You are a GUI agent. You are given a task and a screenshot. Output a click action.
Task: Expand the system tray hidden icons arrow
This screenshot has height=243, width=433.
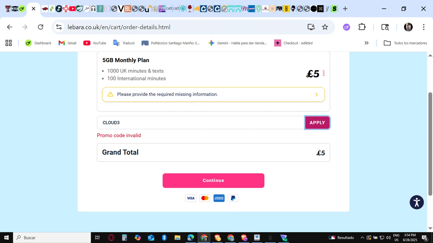(x=362, y=238)
